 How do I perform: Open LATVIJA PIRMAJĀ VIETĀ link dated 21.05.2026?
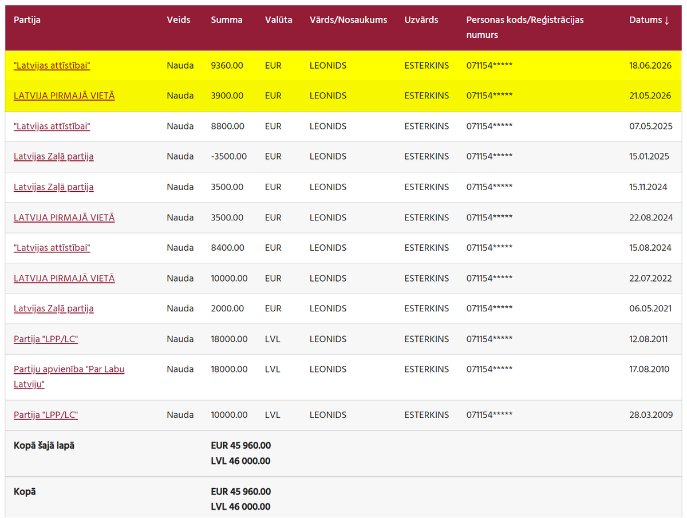(64, 96)
